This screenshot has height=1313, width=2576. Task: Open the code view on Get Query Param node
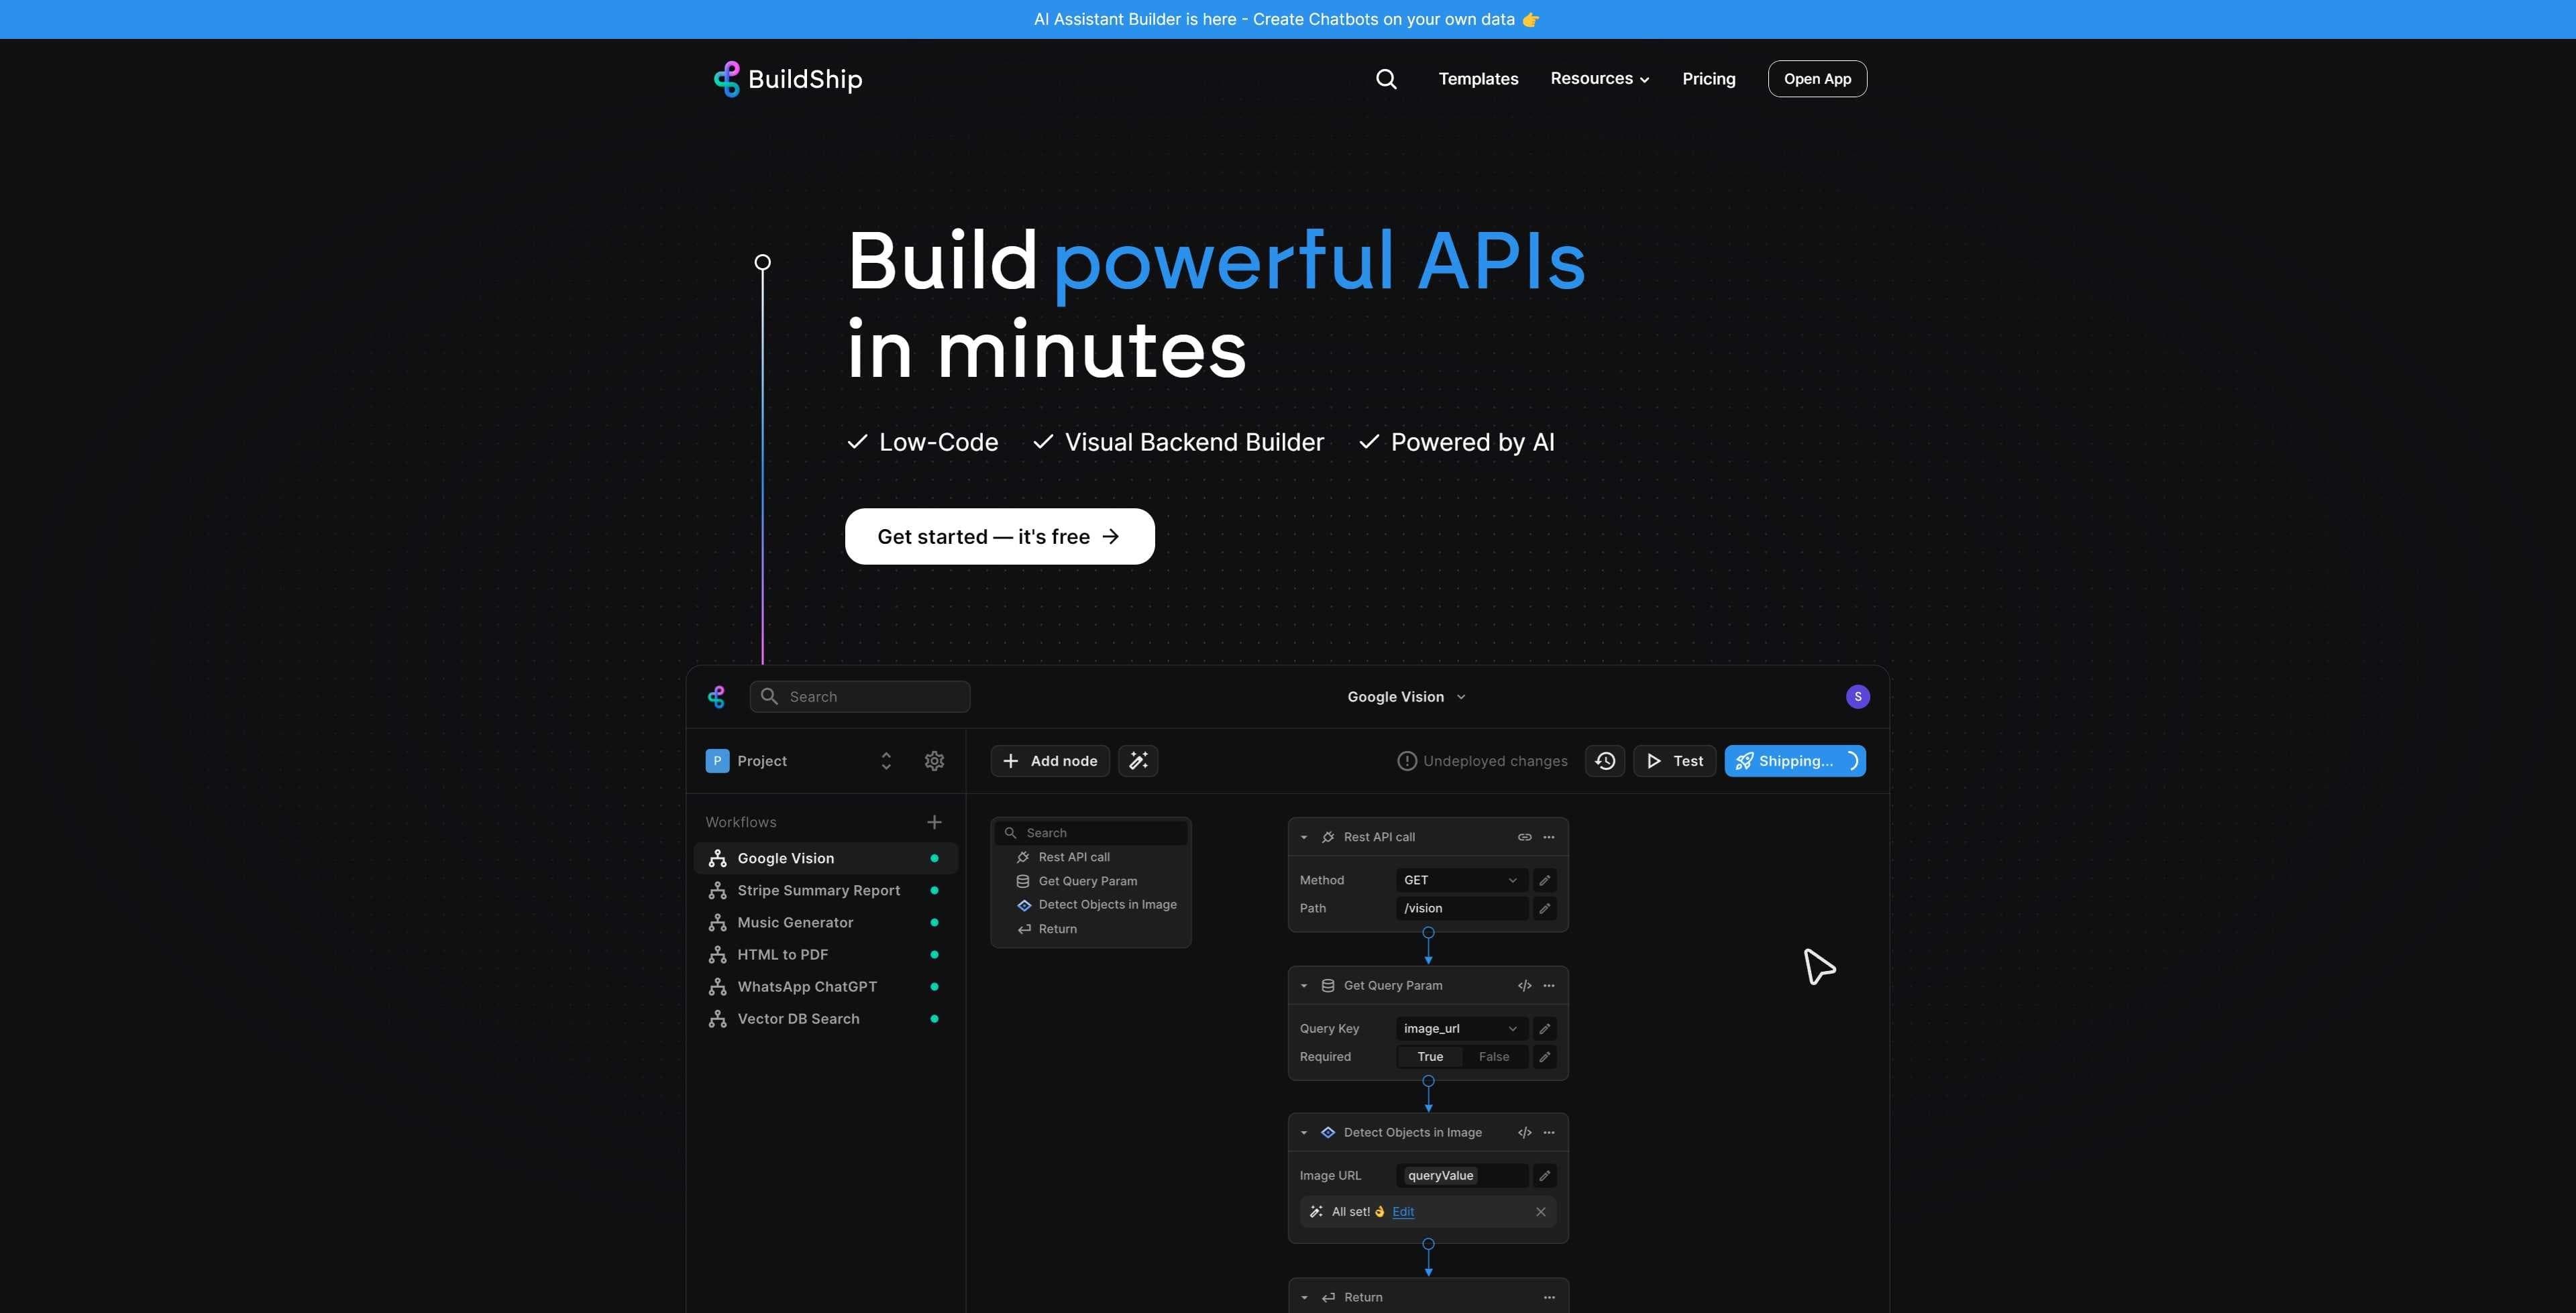click(1524, 985)
